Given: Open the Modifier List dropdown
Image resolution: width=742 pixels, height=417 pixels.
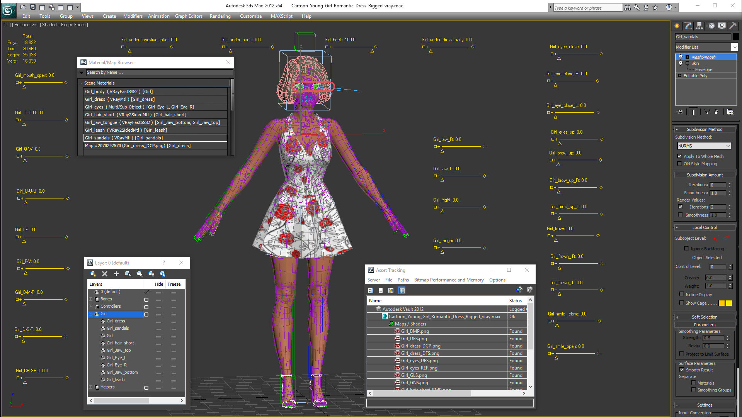Looking at the screenshot, I should (734, 47).
